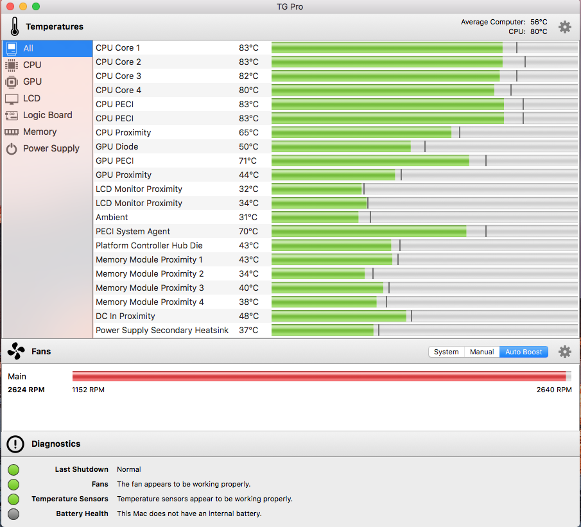Select Memory Module Proximity 2 row

335,273
